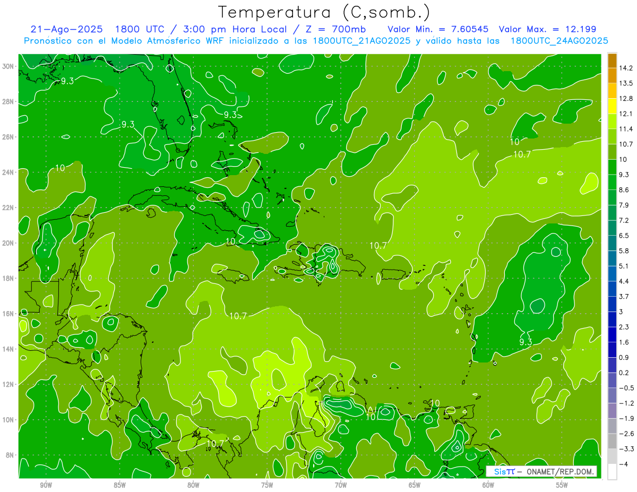Click the '13.5' colorbar label
637x492 pixels.
click(626, 83)
